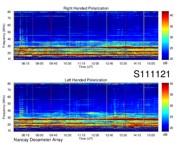Select the 25 dB label on bottom color bar
The image size is (176, 143).
pos(171,117)
